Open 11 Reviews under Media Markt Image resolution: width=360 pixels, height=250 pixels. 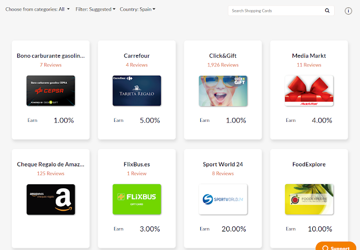pos(309,65)
